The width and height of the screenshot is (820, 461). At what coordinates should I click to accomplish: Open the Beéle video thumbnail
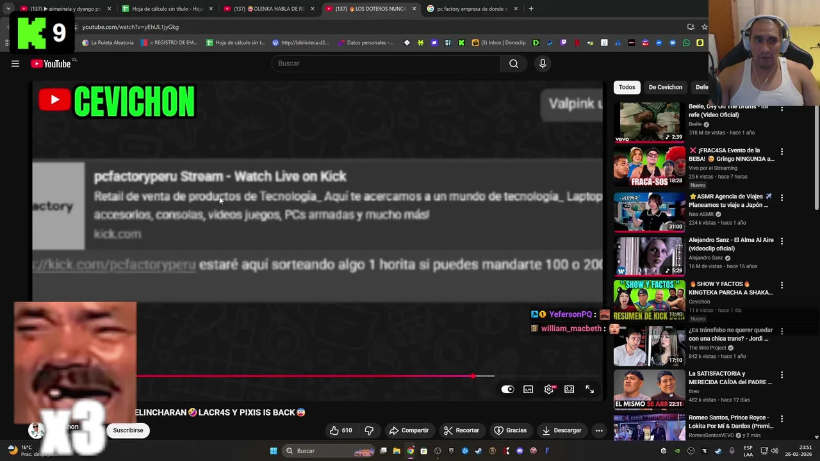point(649,122)
